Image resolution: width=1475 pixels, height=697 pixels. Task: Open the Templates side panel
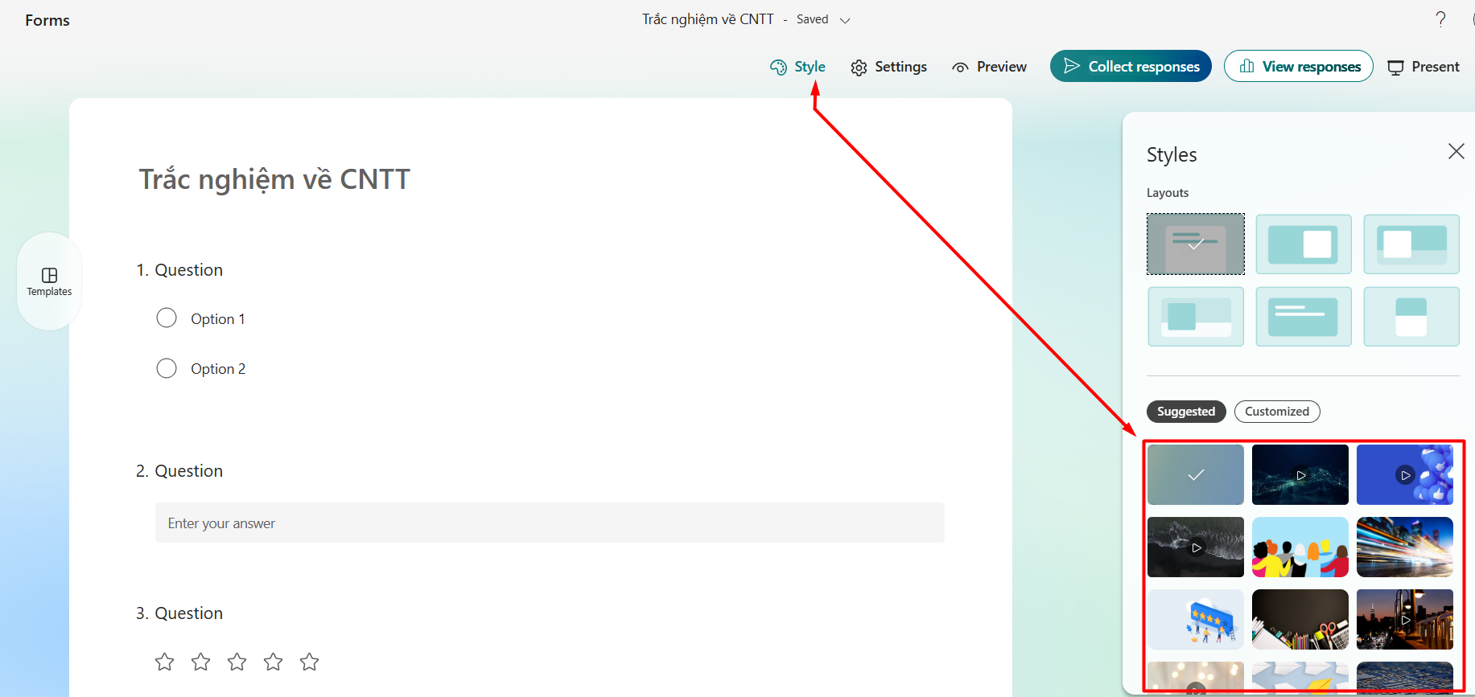coord(49,281)
